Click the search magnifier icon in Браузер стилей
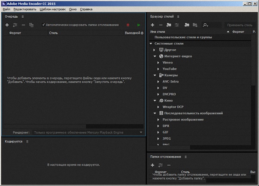259x186 pixels. click(205, 25)
